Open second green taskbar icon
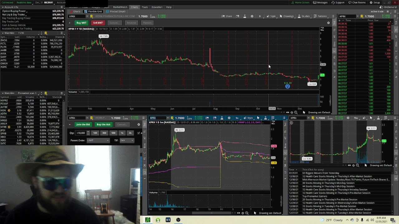 158,220
